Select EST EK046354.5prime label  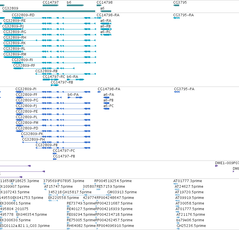[x=31, y=215]
